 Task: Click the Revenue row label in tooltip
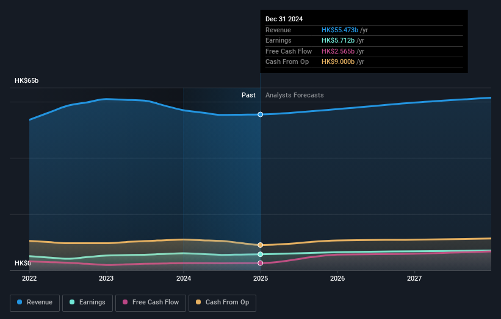278,30
